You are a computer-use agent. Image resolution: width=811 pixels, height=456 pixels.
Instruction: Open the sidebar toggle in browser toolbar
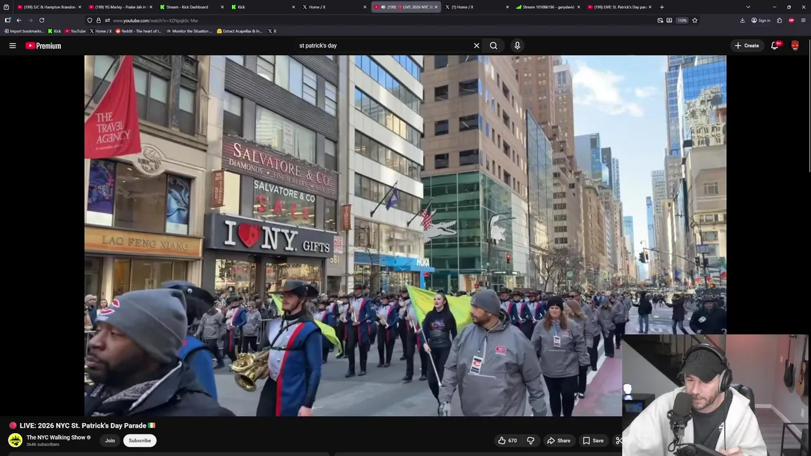tap(8, 20)
